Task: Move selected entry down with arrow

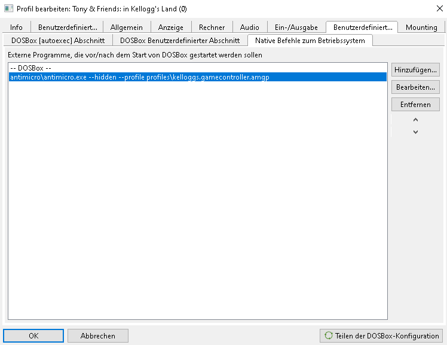Action: pyautogui.click(x=415, y=132)
